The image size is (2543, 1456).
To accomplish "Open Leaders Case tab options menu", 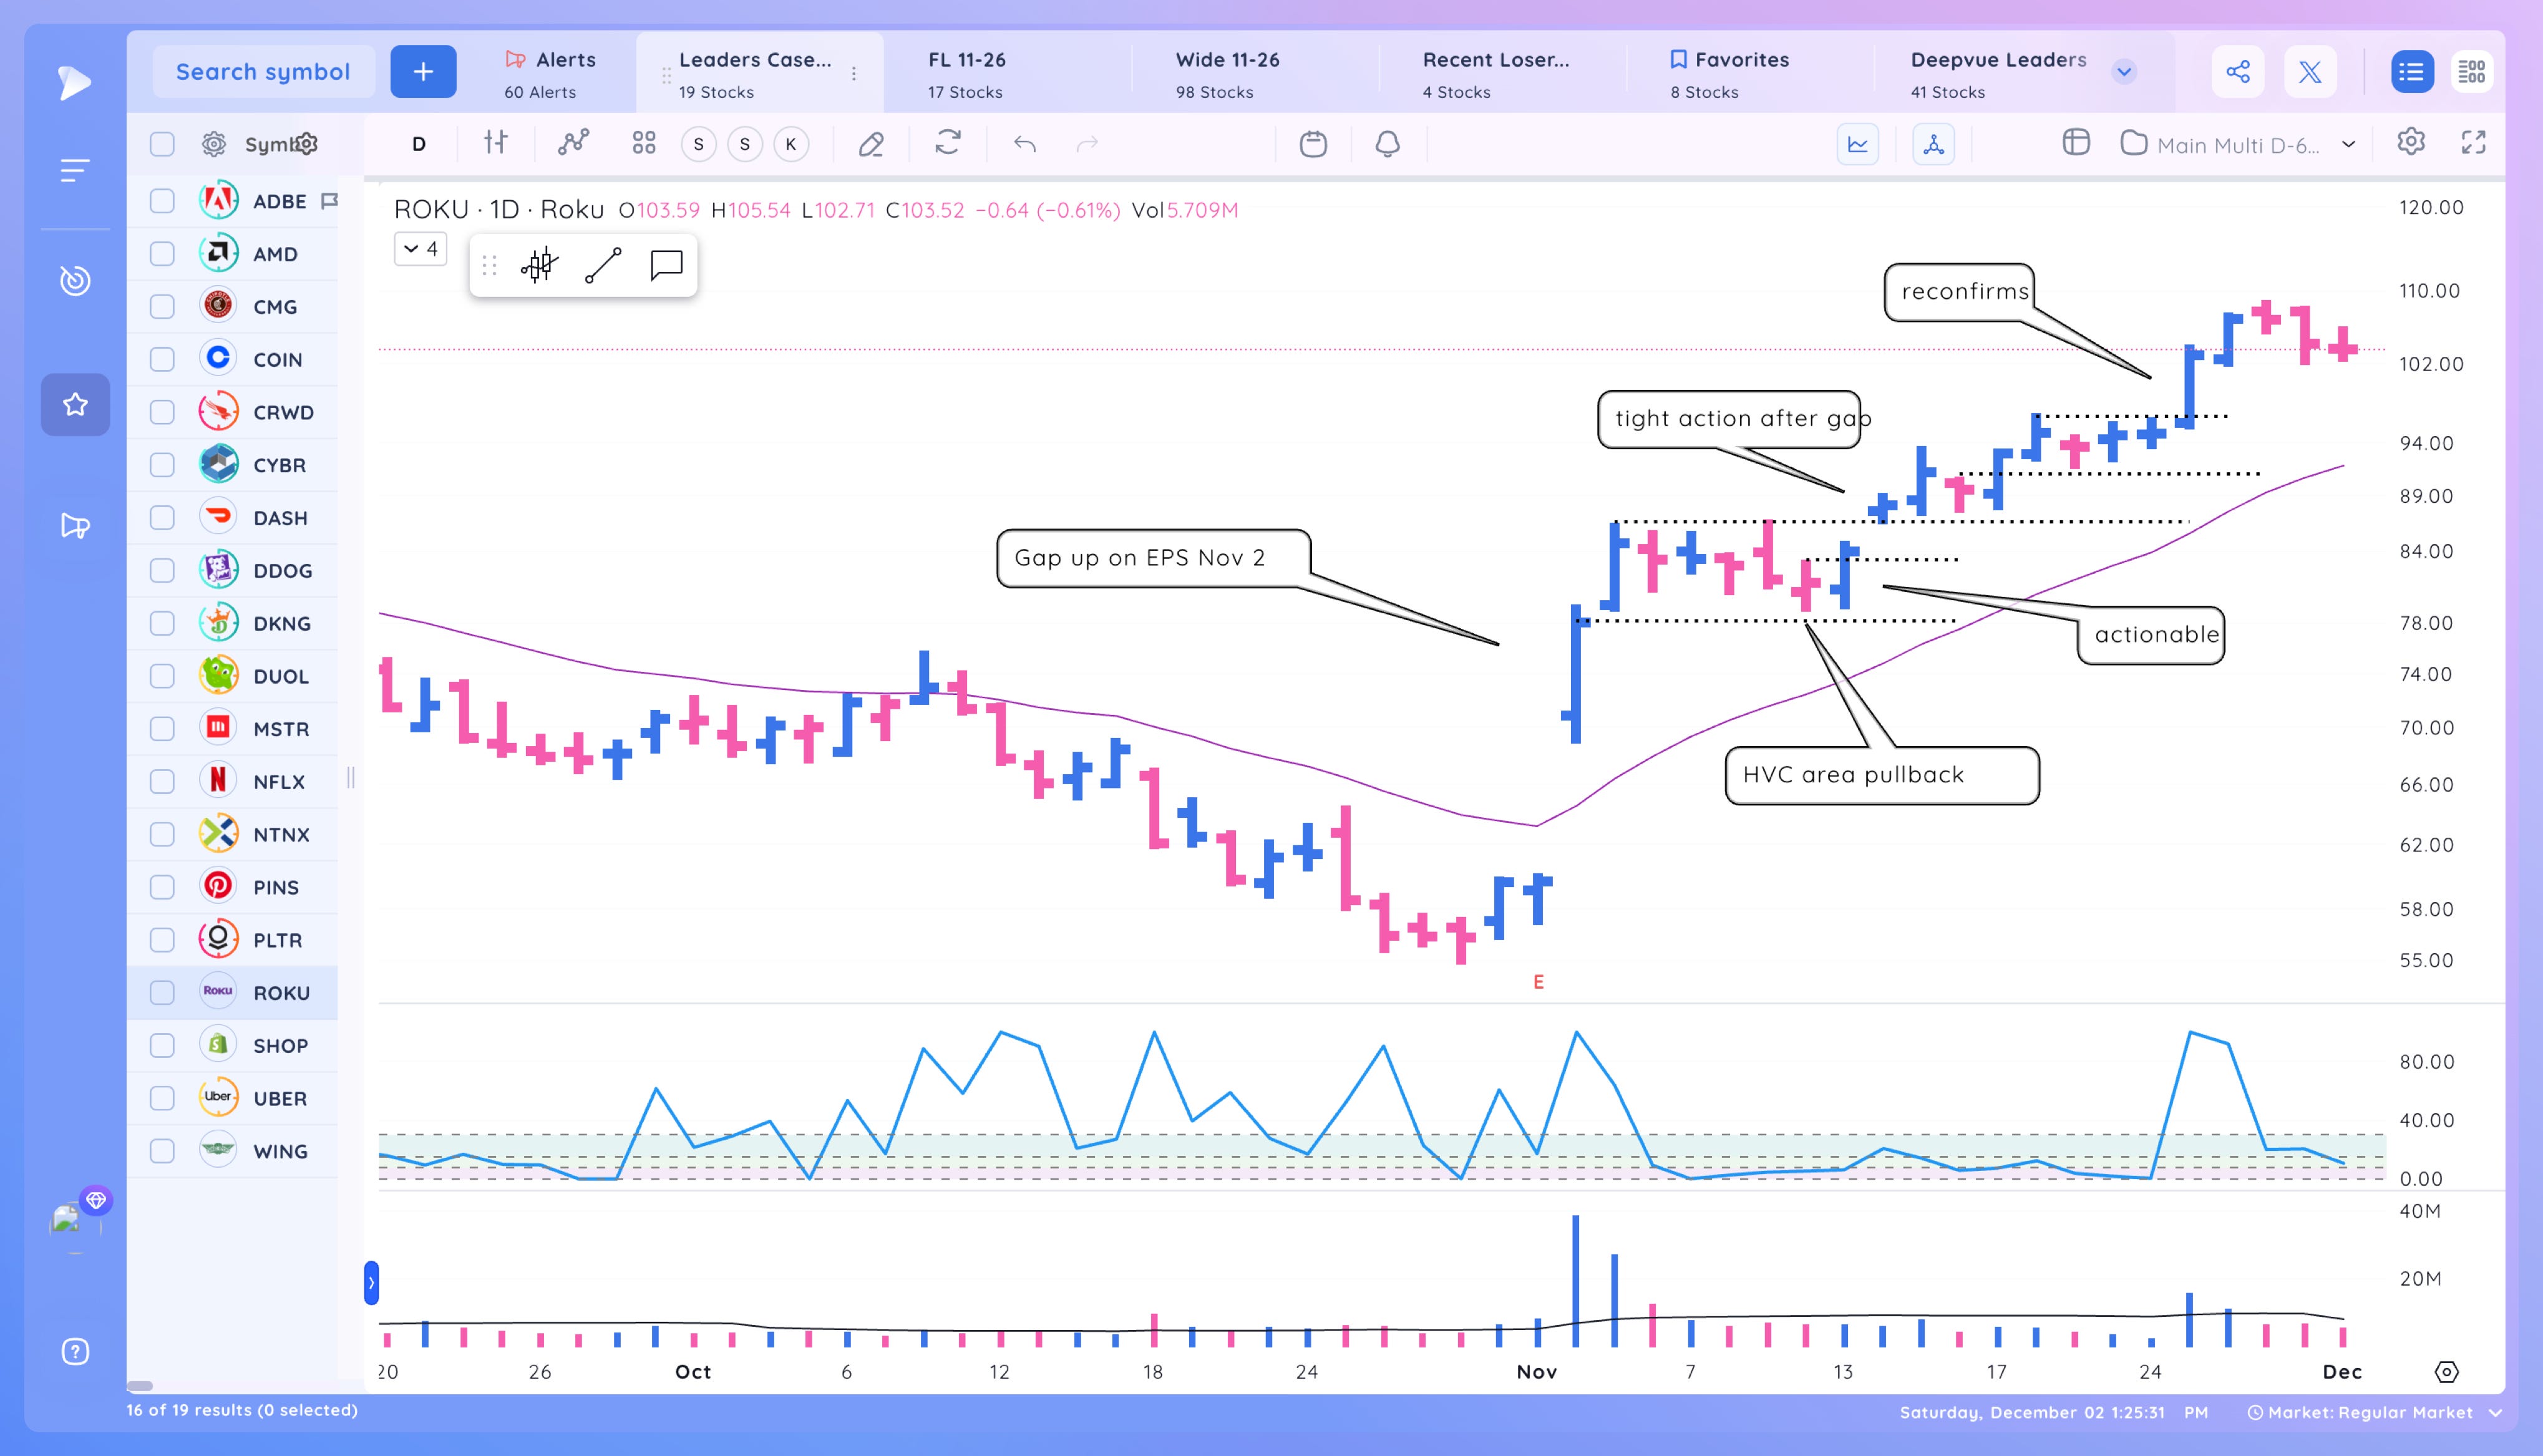I will click(854, 74).
